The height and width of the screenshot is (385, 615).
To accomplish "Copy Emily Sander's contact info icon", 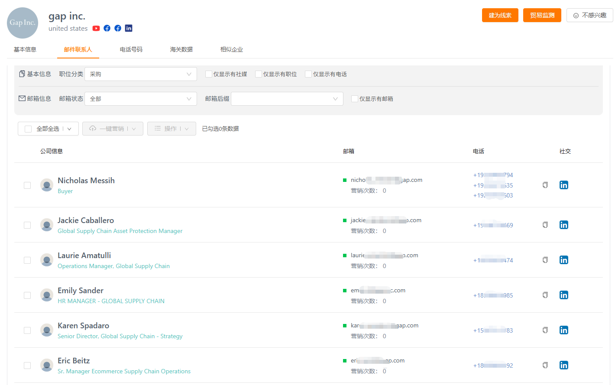I will tap(545, 295).
